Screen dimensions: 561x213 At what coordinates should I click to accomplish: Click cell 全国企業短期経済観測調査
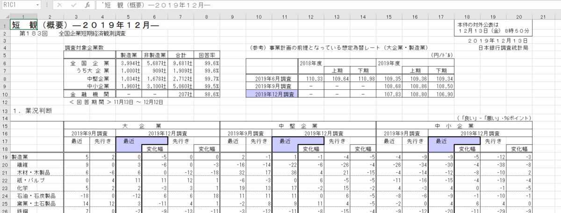(92, 34)
